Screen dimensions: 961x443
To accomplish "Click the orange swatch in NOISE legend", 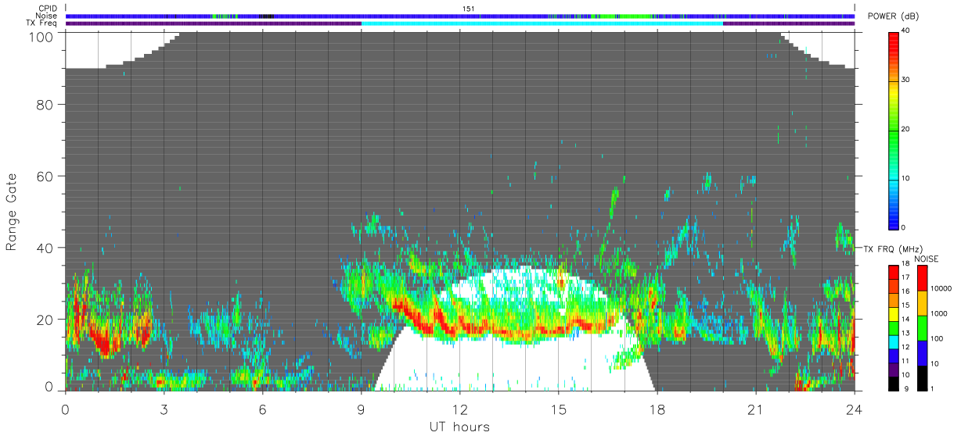I will [922, 302].
